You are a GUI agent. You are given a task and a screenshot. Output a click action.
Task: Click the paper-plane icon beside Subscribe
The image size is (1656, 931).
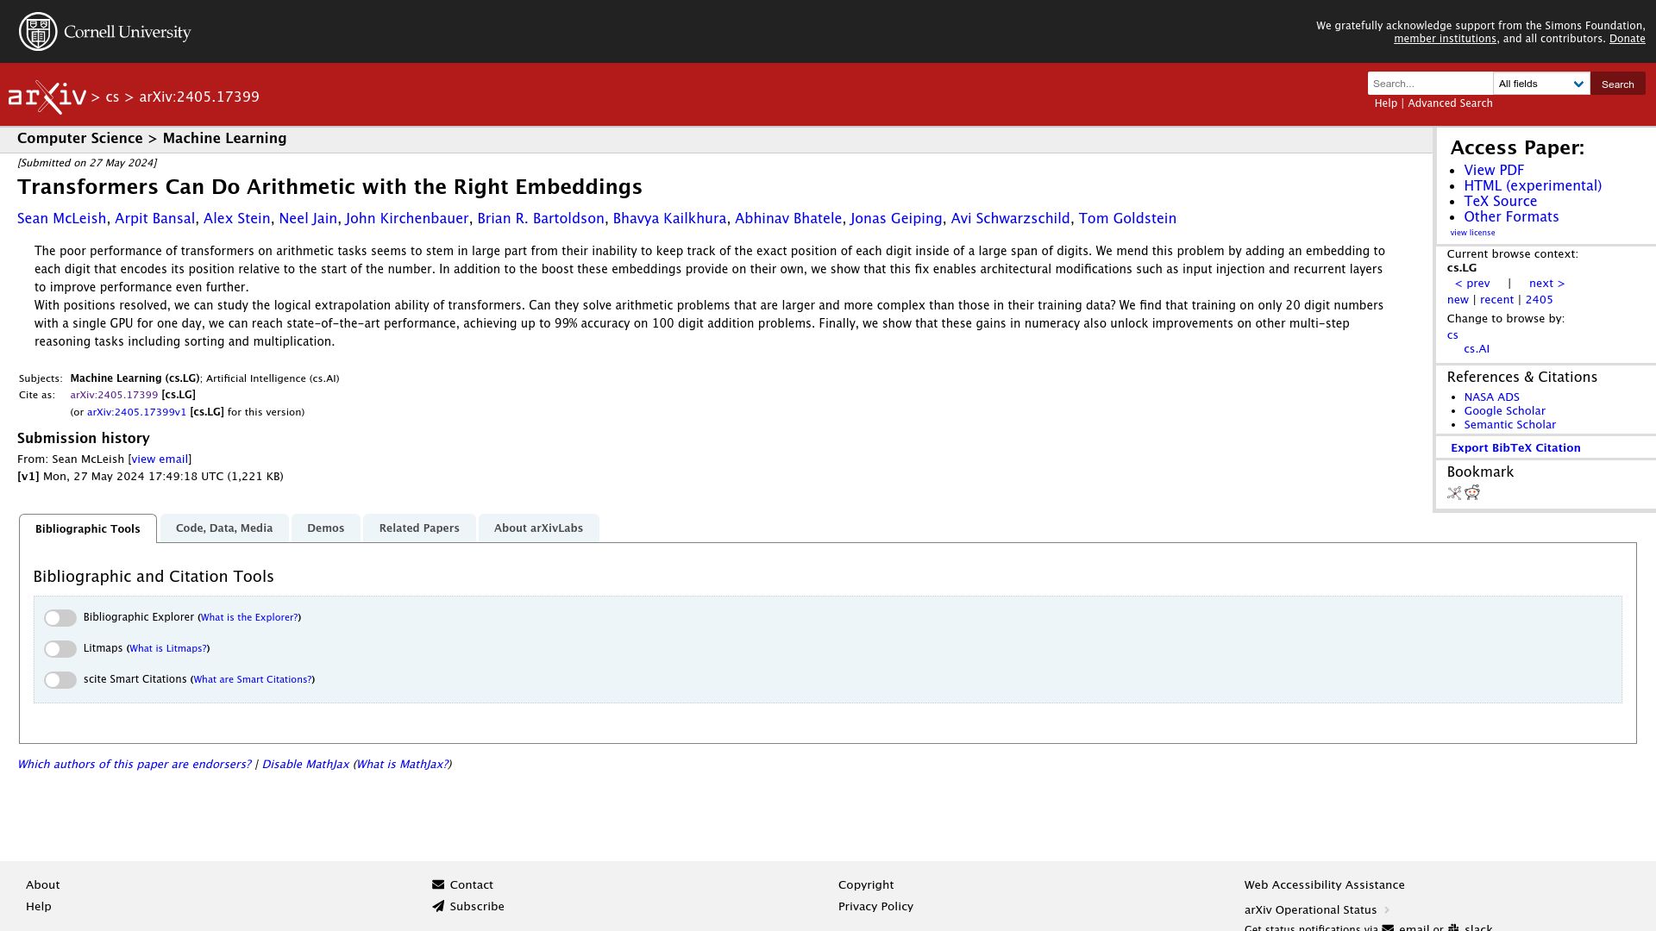438,906
